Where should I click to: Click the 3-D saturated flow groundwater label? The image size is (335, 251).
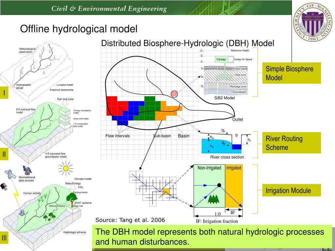(56, 155)
